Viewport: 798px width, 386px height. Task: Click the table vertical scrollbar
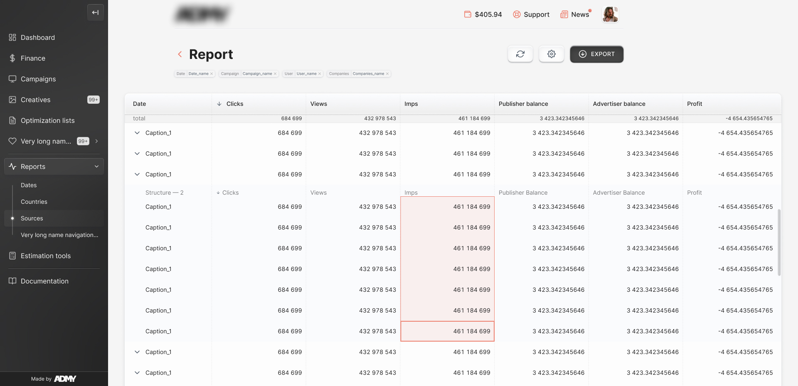pyautogui.click(x=779, y=242)
